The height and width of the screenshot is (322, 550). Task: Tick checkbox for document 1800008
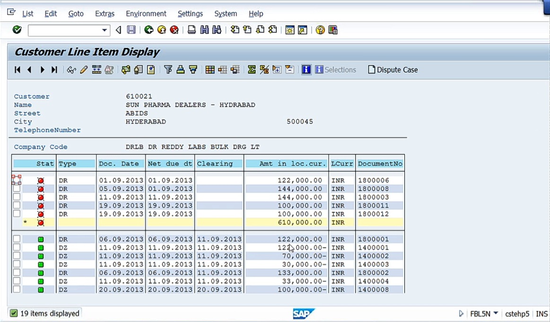coord(17,188)
